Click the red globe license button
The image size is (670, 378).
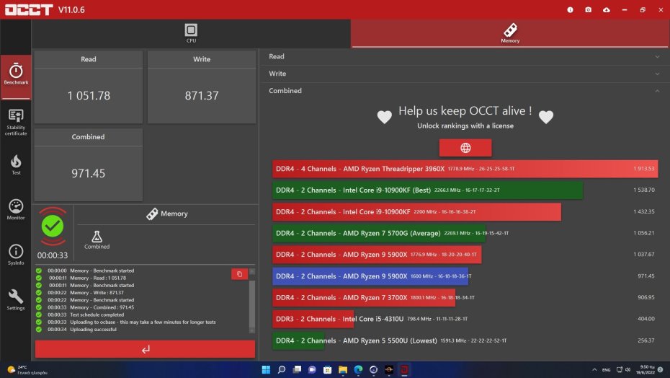[x=465, y=148]
